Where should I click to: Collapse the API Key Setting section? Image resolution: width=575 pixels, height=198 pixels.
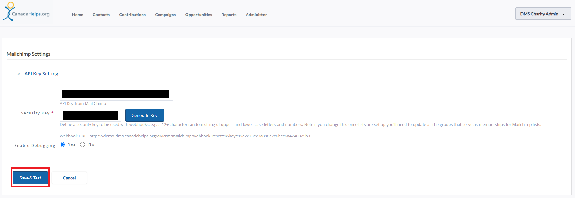[x=41, y=74]
